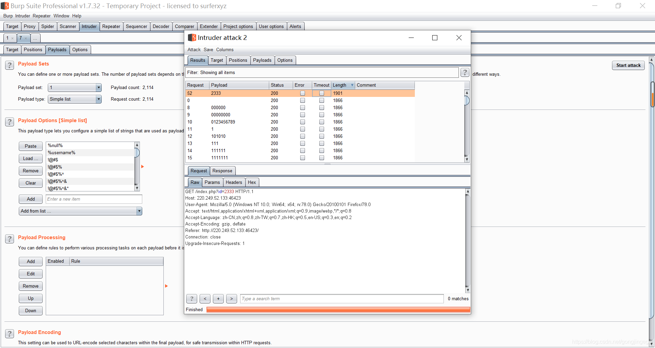Image resolution: width=655 pixels, height=348 pixels.
Task: Toggle Error checkbox for payload 2333
Action: pyautogui.click(x=303, y=93)
